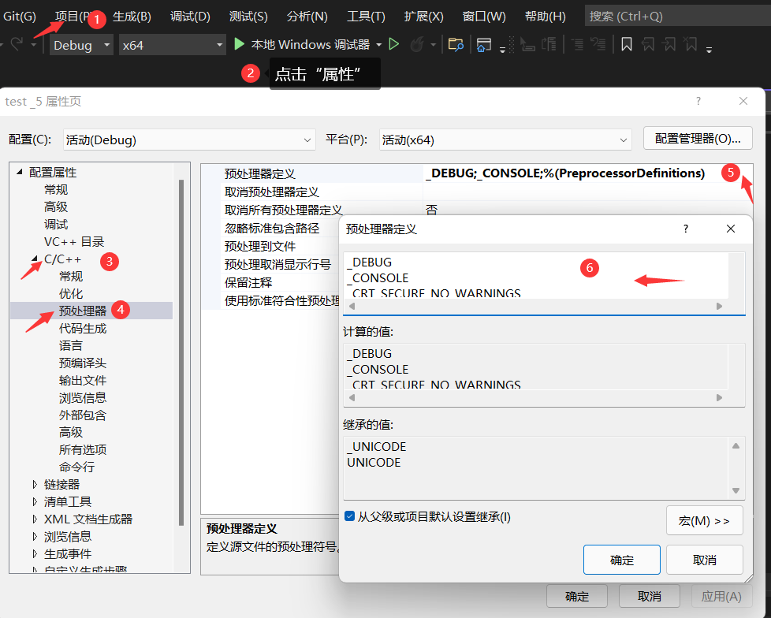The width and height of the screenshot is (771, 618).
Task: Click the left scroll arrow under the definitions edit box
Action: click(352, 306)
